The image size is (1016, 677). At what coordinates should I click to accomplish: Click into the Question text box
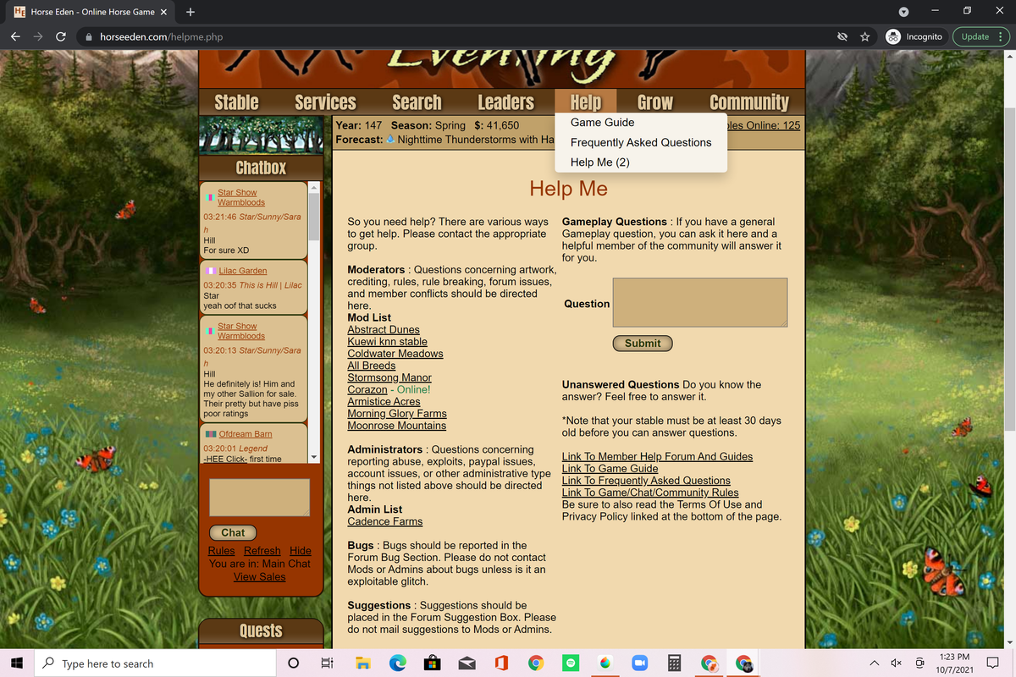coord(700,302)
